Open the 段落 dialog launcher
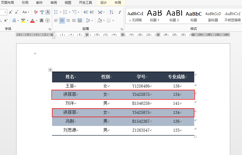242x155 pixels. 122,29
